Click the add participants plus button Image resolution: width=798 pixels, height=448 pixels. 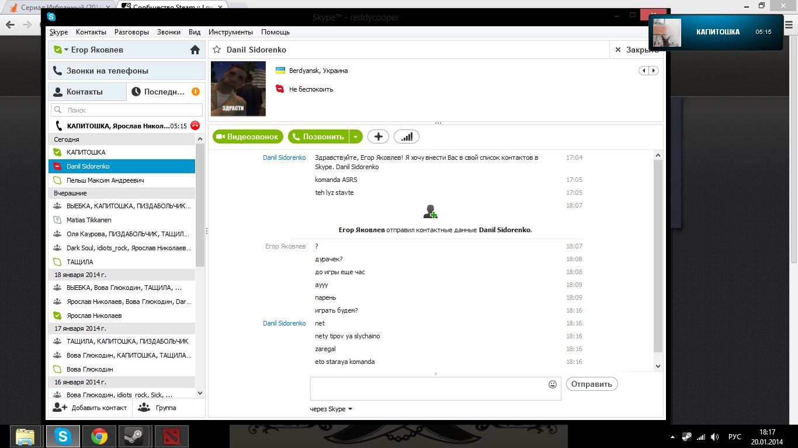pos(378,136)
